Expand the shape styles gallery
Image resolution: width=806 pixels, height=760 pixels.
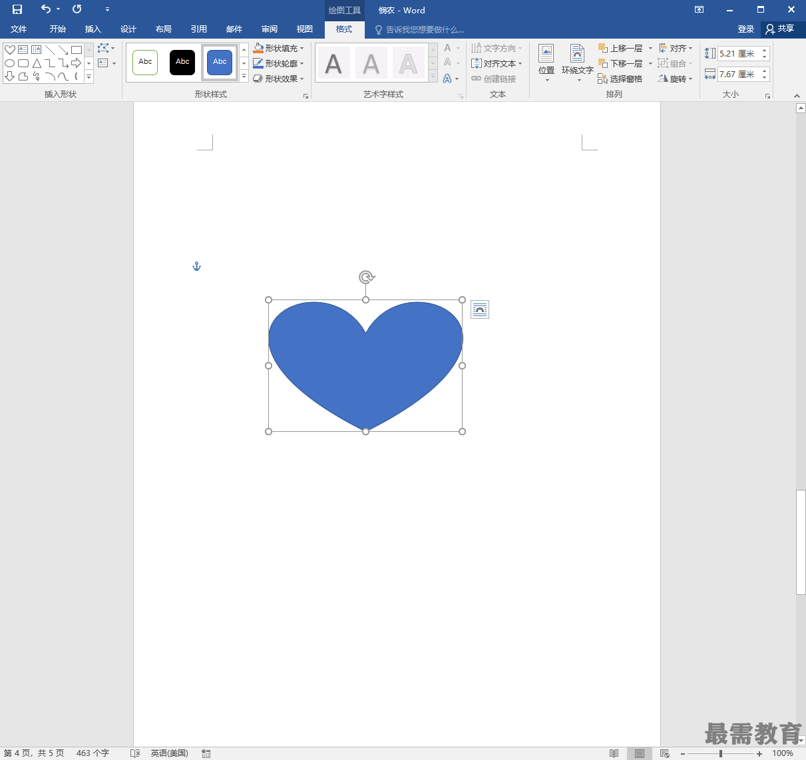(x=244, y=77)
